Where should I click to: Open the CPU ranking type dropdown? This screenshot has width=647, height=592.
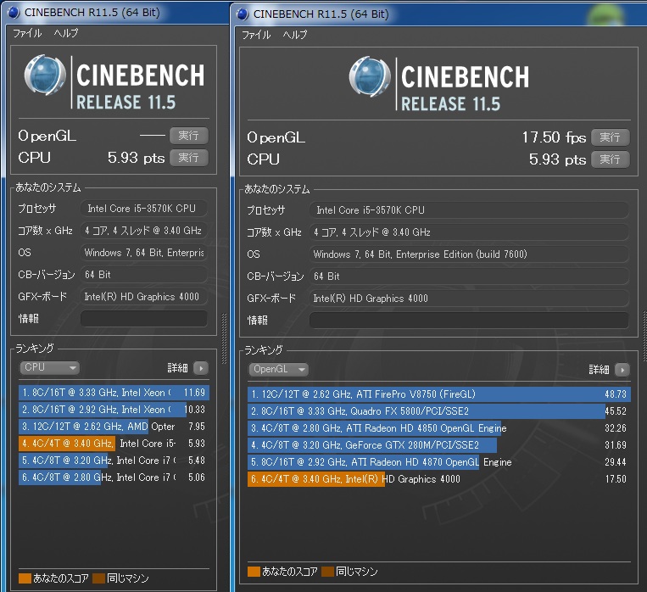(x=49, y=368)
